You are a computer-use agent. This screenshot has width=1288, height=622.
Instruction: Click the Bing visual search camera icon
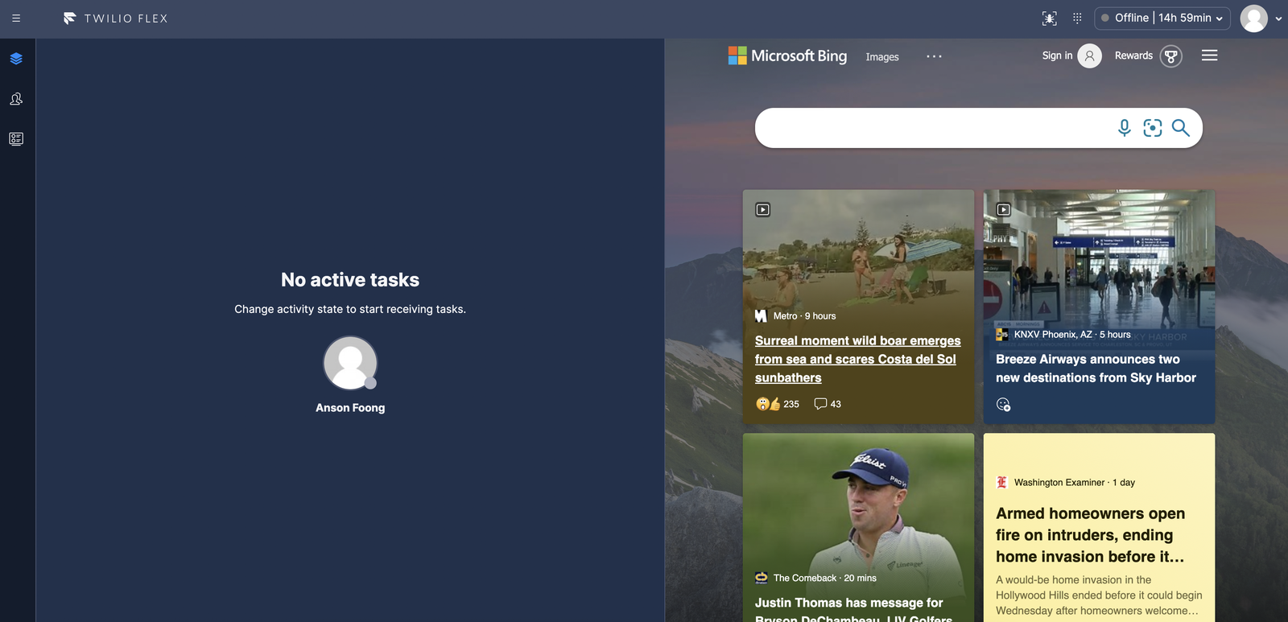(1153, 128)
